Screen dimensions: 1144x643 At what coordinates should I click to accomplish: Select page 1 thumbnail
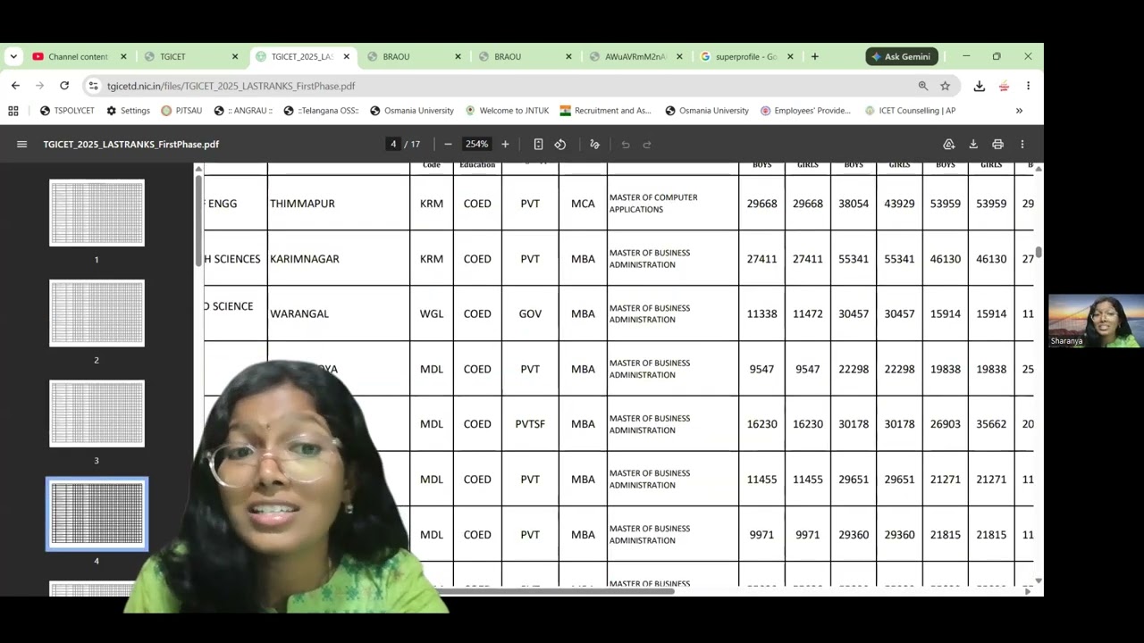coord(97,213)
